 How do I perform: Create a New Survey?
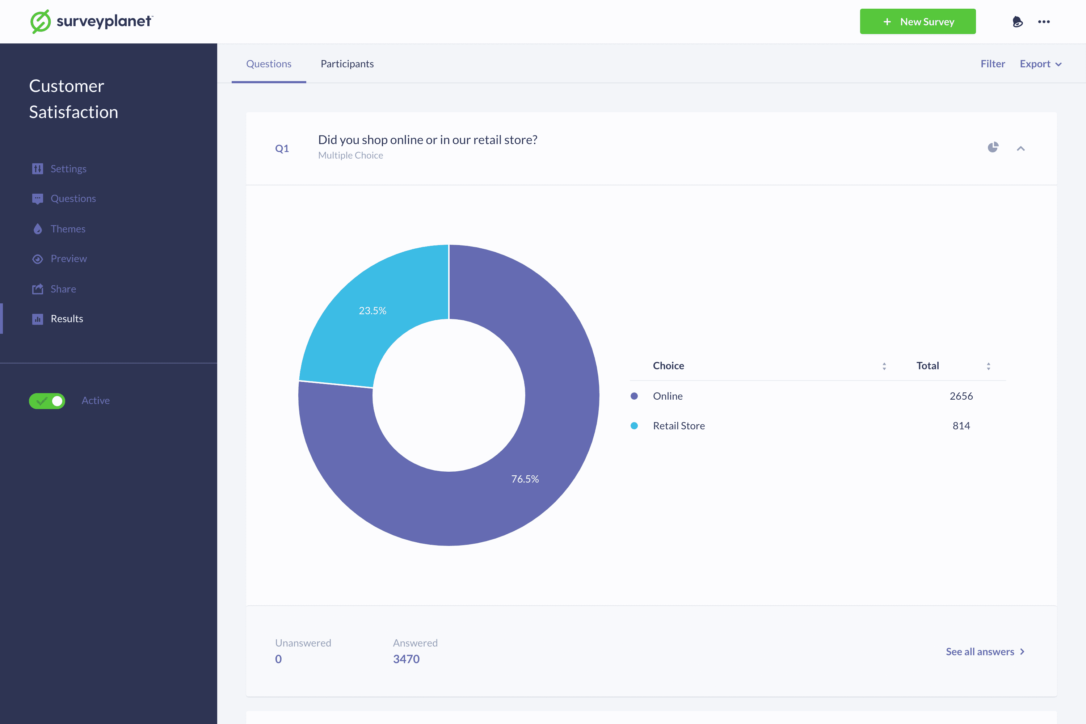tap(917, 21)
